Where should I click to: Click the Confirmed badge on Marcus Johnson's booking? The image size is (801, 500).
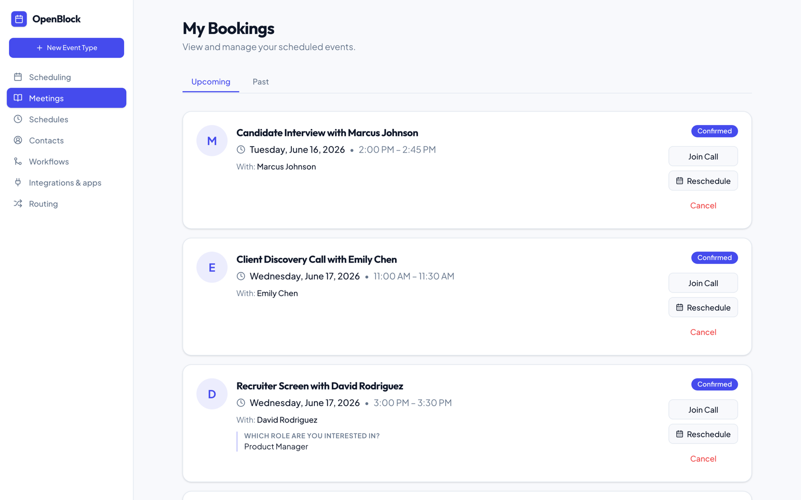click(714, 131)
